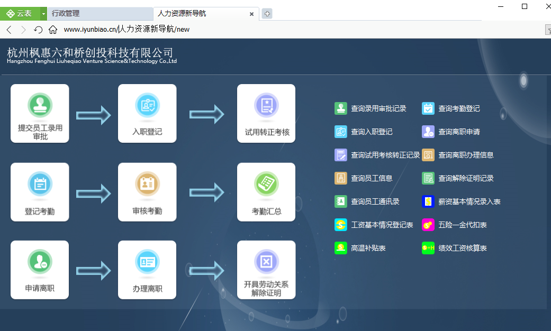Click the 开具劳动关系解除证明 icon
This screenshot has width=551, height=331.
coord(266,263)
